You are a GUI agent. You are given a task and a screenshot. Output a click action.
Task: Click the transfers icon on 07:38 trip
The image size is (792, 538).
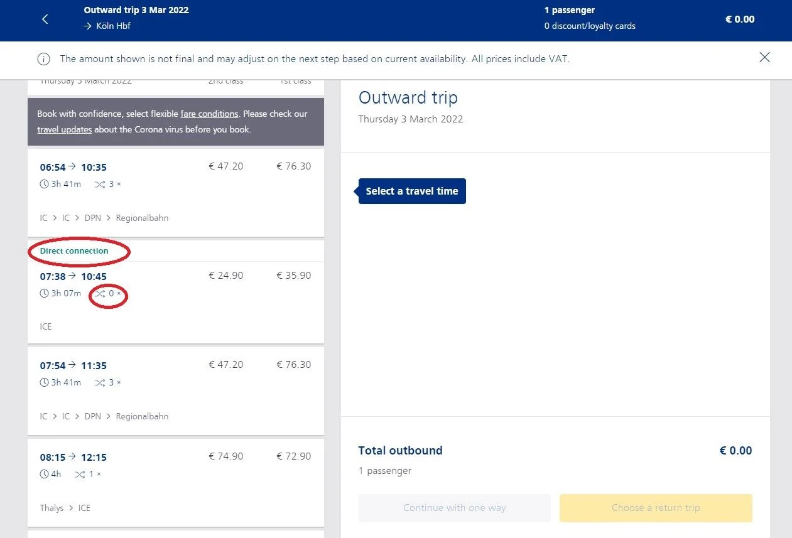click(100, 294)
